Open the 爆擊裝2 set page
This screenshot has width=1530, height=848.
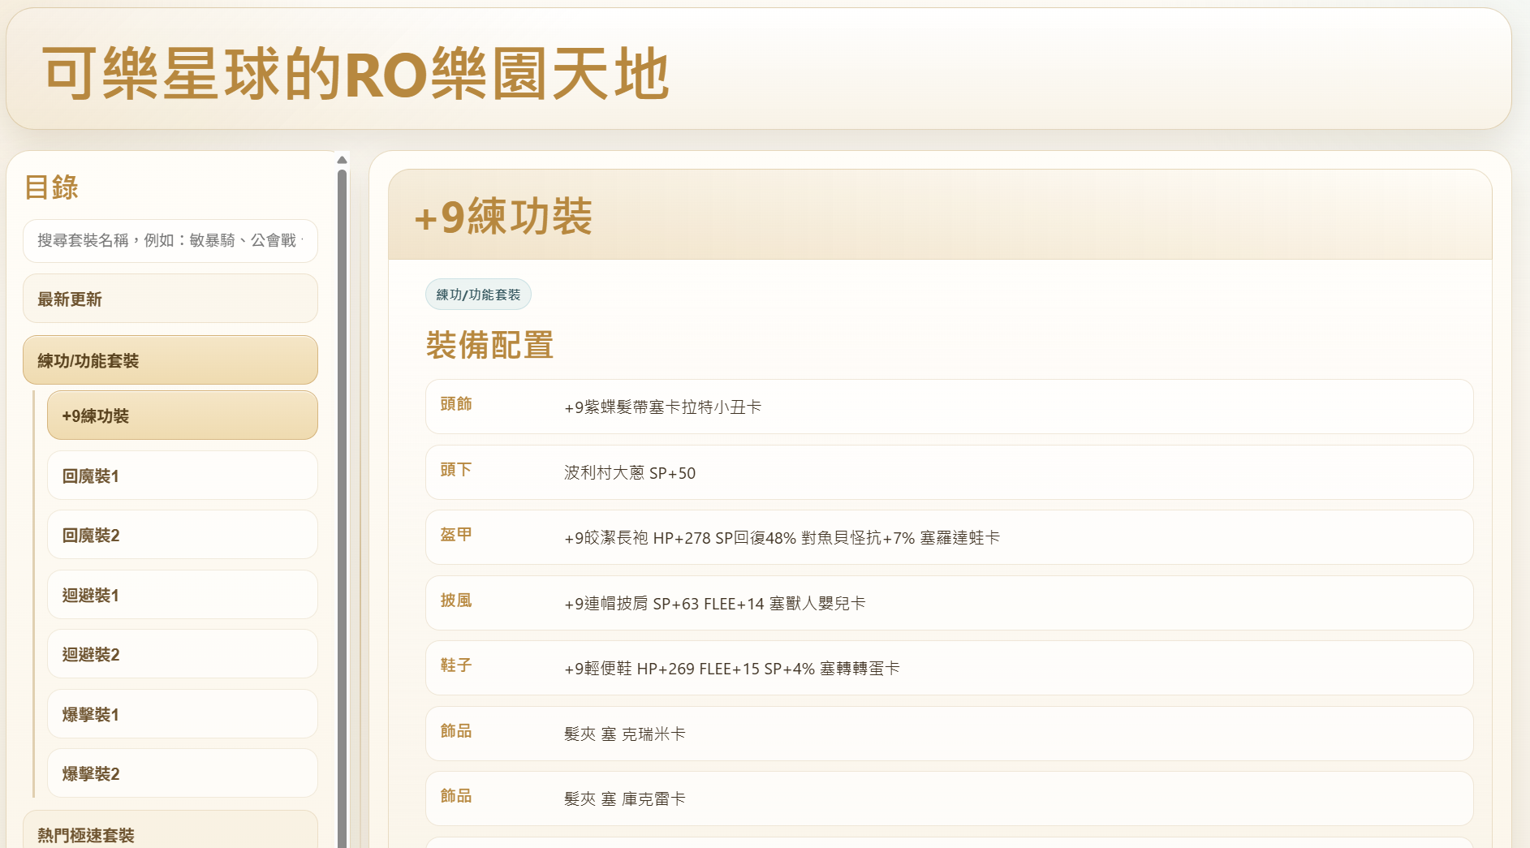click(x=182, y=773)
